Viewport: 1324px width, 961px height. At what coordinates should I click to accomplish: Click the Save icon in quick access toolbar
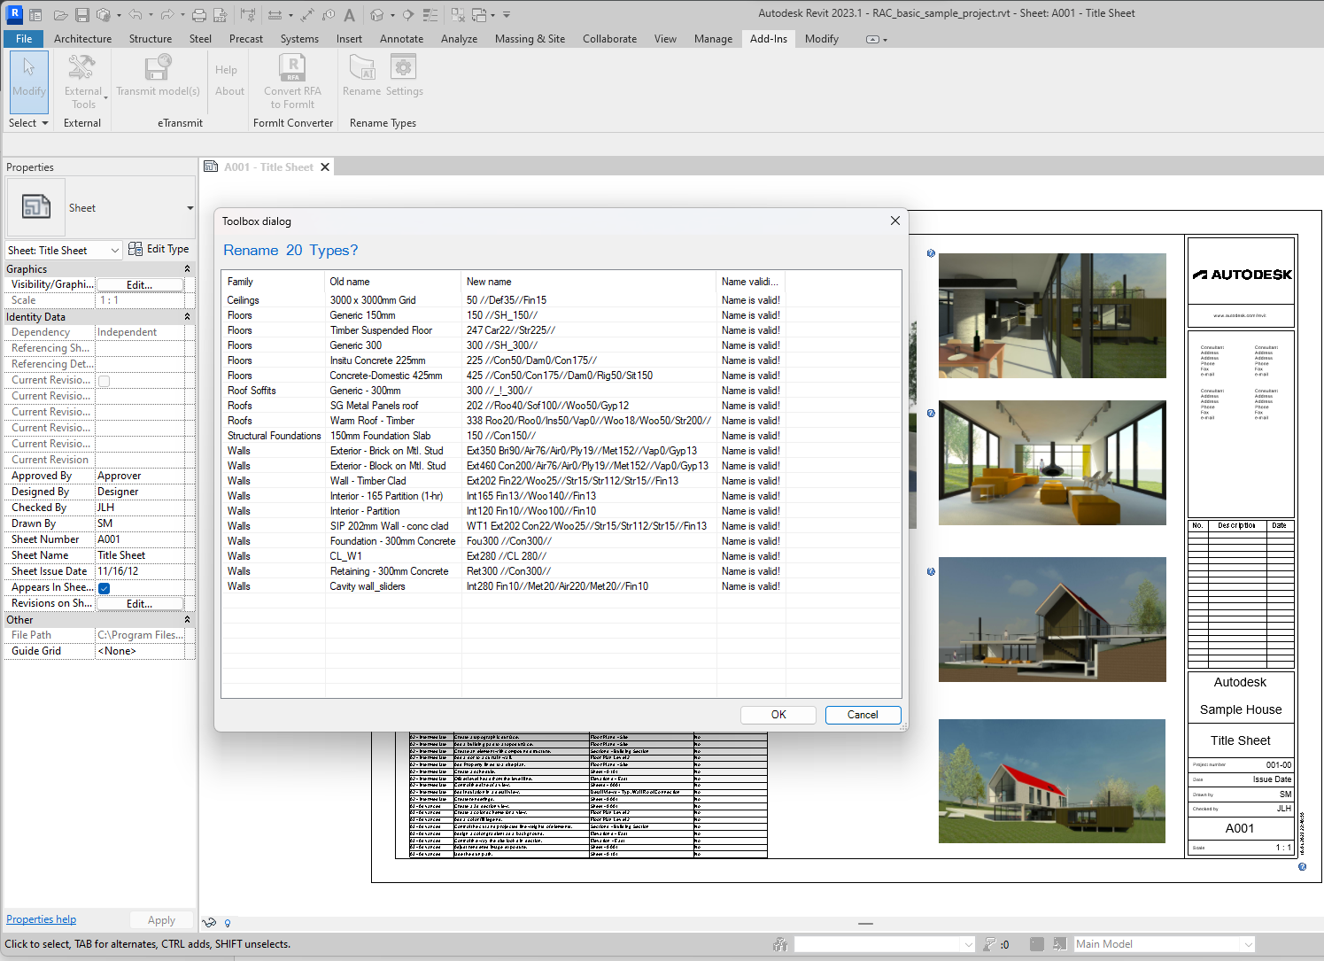click(x=81, y=15)
